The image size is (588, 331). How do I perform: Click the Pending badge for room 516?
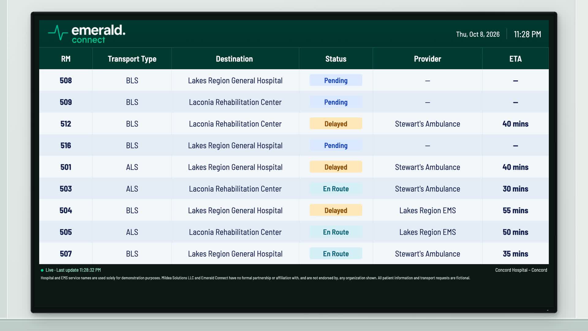(336, 145)
